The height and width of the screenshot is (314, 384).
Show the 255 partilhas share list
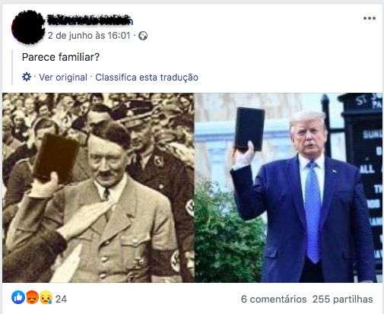(343, 299)
